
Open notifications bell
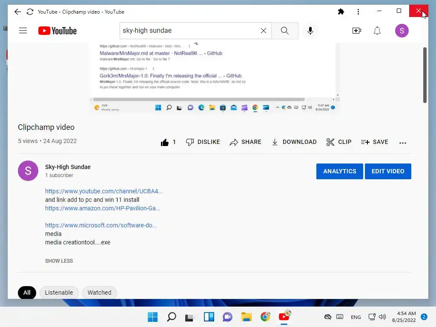pyautogui.click(x=377, y=31)
